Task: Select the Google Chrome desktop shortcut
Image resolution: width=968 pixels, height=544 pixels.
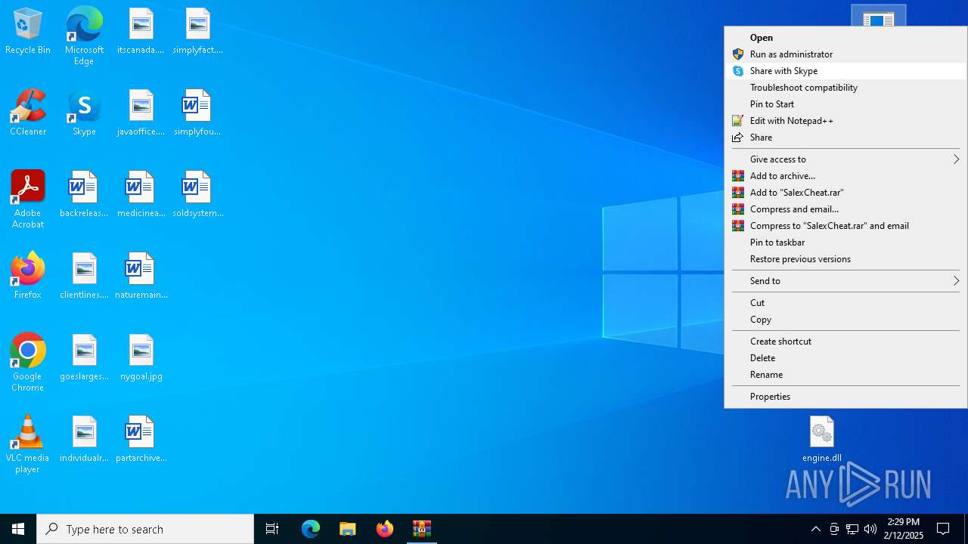Action: pos(28,363)
